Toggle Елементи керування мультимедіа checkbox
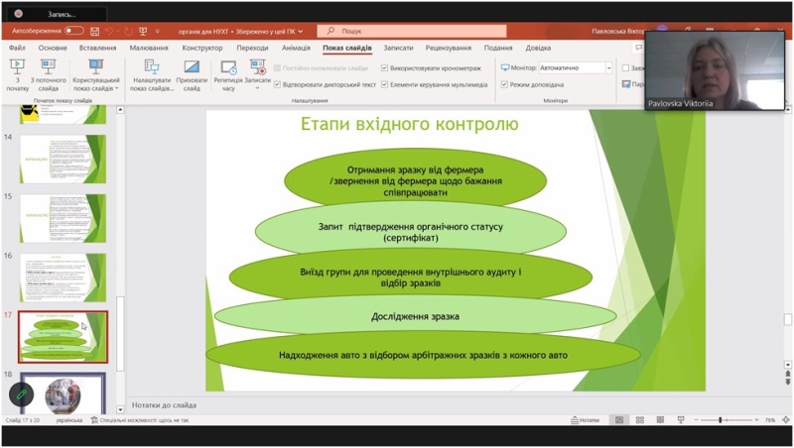 pos(384,84)
